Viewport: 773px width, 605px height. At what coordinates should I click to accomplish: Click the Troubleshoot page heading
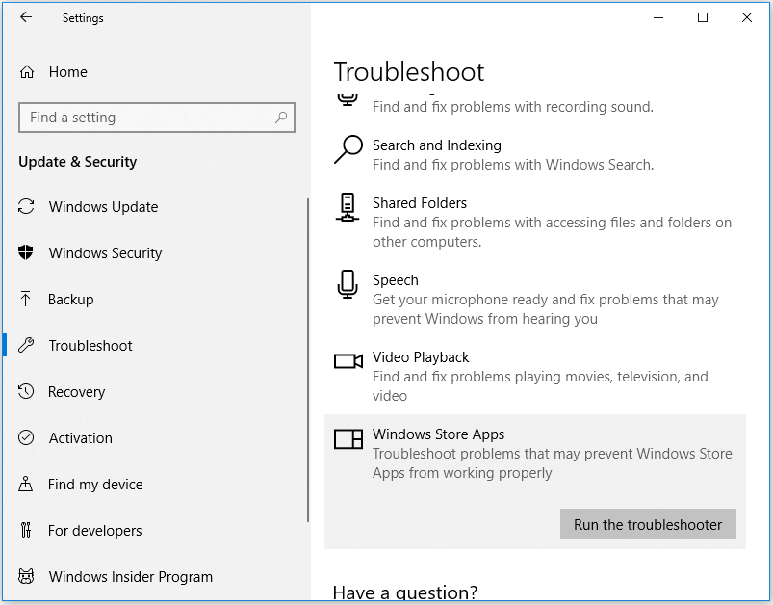(x=409, y=72)
